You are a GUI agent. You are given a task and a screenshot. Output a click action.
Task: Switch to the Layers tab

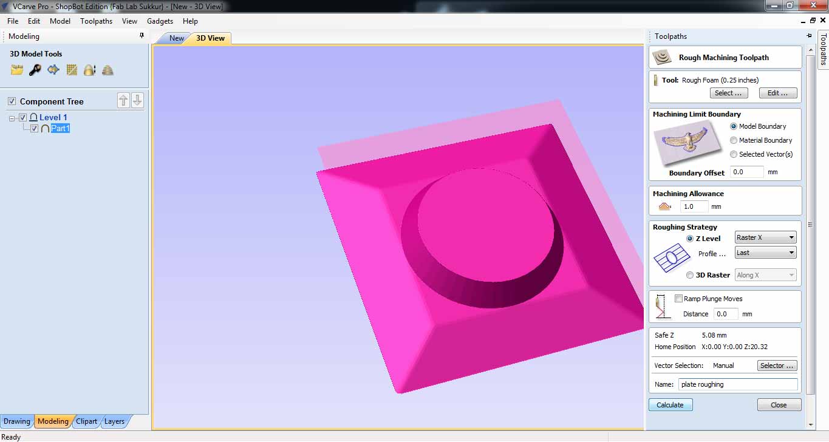point(114,421)
